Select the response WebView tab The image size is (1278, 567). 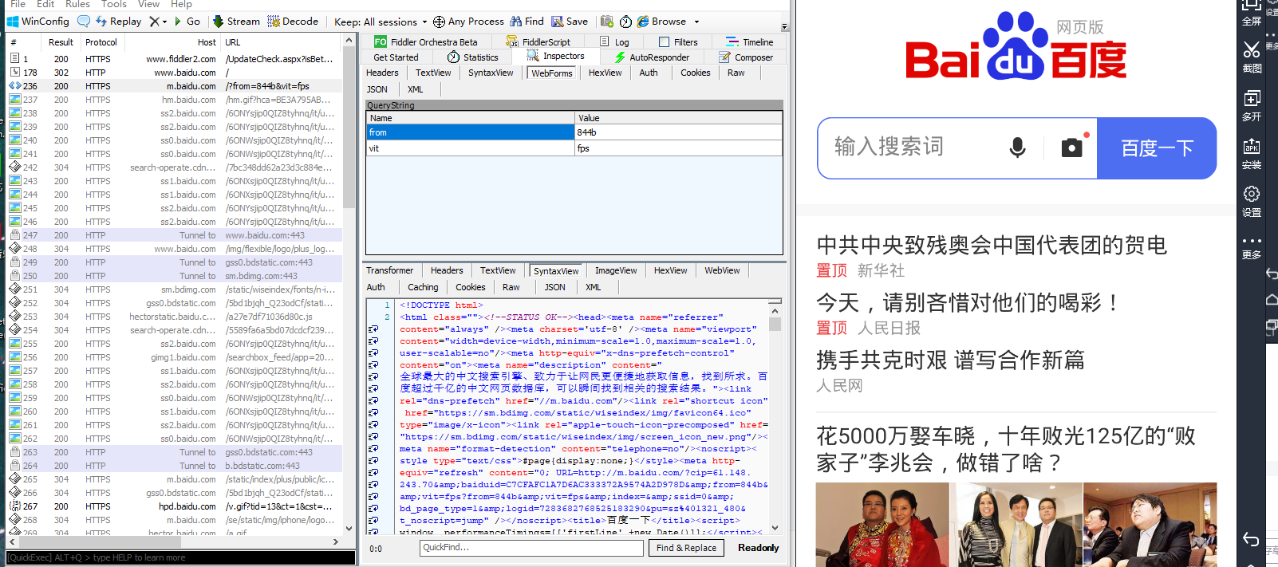722,270
